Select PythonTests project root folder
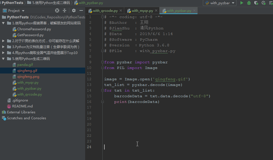Viewport: 273px width, 160px height. tap(18, 17)
